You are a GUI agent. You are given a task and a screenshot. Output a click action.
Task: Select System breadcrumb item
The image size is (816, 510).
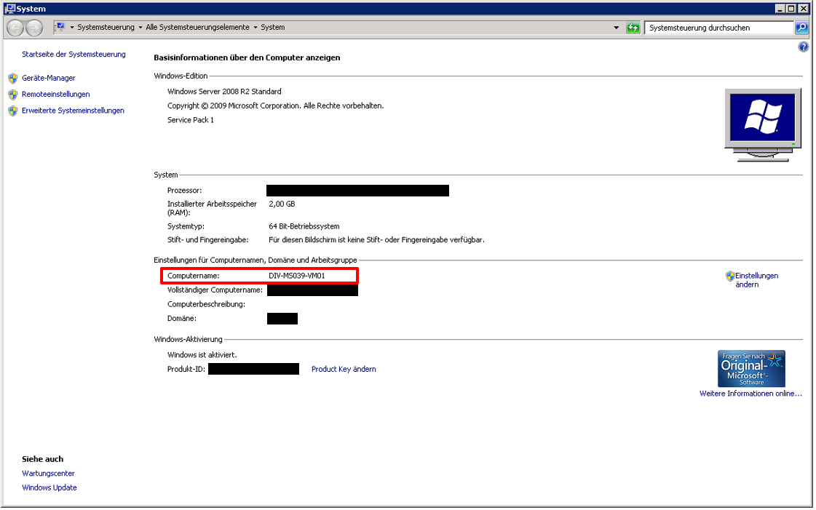point(273,28)
